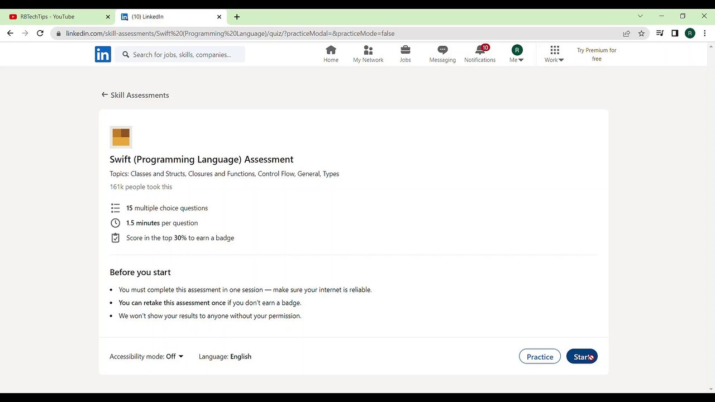Viewport: 715px width, 402px height.
Task: Open Notifications bell with 10 badge
Action: (x=480, y=54)
